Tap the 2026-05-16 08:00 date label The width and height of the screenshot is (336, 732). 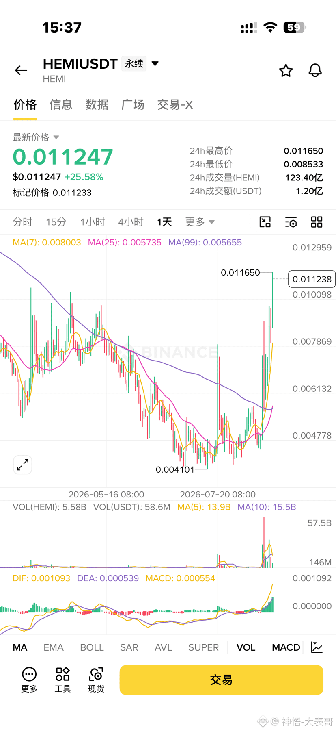click(106, 495)
